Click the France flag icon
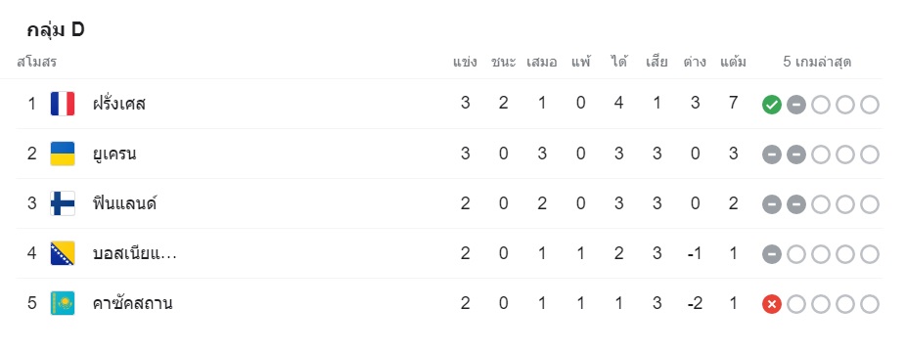This screenshot has height=353, width=906. coord(63,104)
